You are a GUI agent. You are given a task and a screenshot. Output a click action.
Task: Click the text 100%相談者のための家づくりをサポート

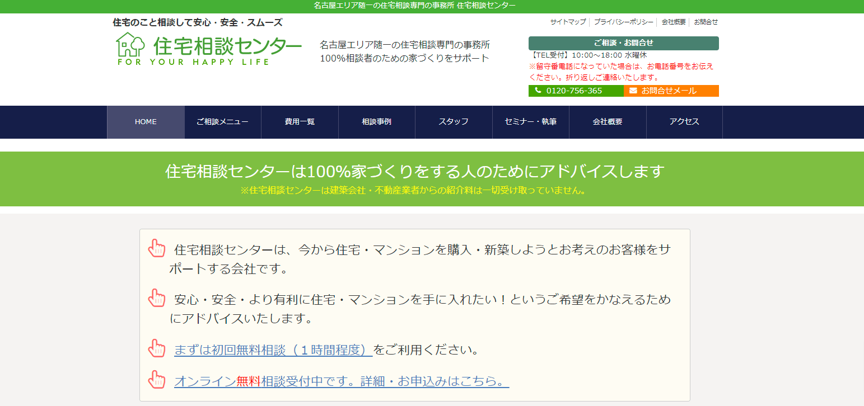405,58
